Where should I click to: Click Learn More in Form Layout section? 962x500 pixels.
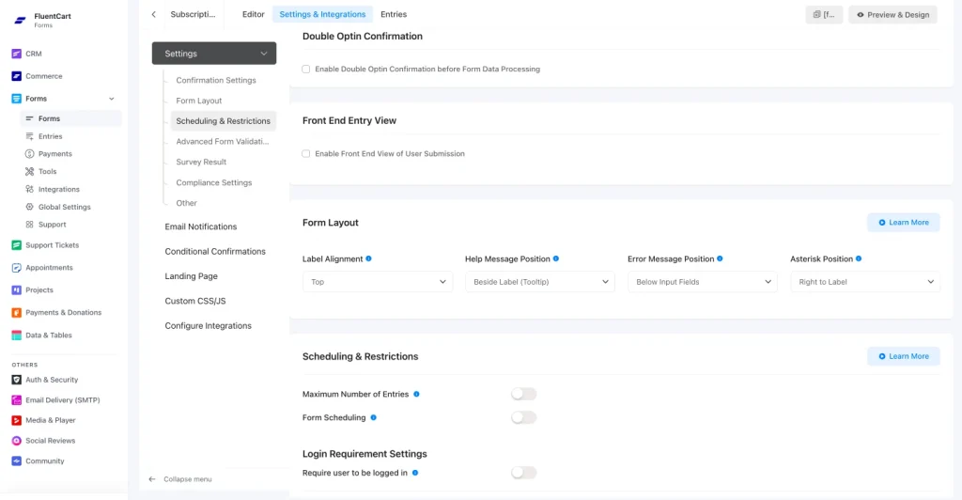904,223
